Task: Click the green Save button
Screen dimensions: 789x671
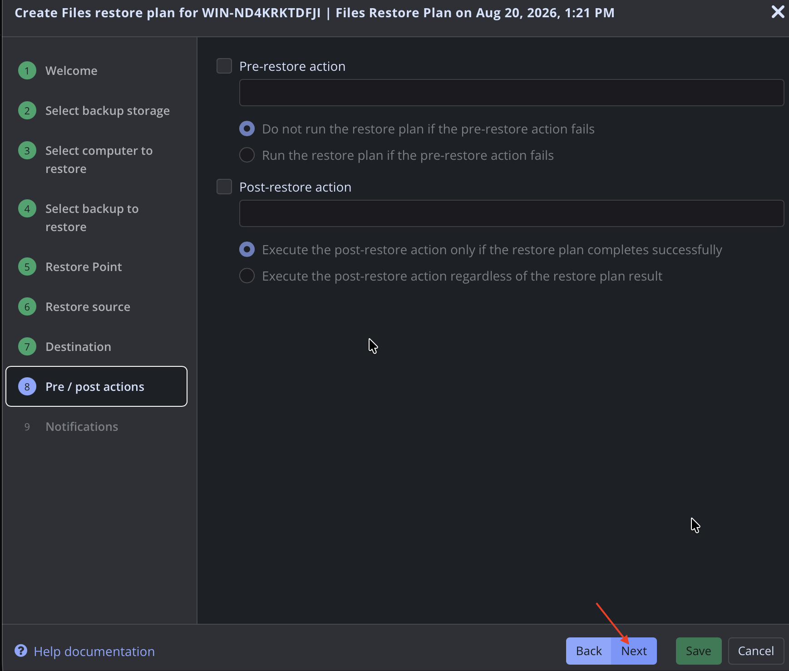Action: [699, 651]
